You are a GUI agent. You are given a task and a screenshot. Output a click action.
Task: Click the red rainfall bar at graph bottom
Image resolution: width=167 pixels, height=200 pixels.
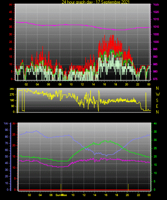[x=84, y=190]
